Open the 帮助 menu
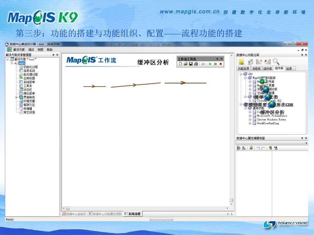Viewport: 314px width, 235px height. 49,50
